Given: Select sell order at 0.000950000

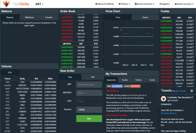Looking at the screenshot, I should (x=81, y=40).
